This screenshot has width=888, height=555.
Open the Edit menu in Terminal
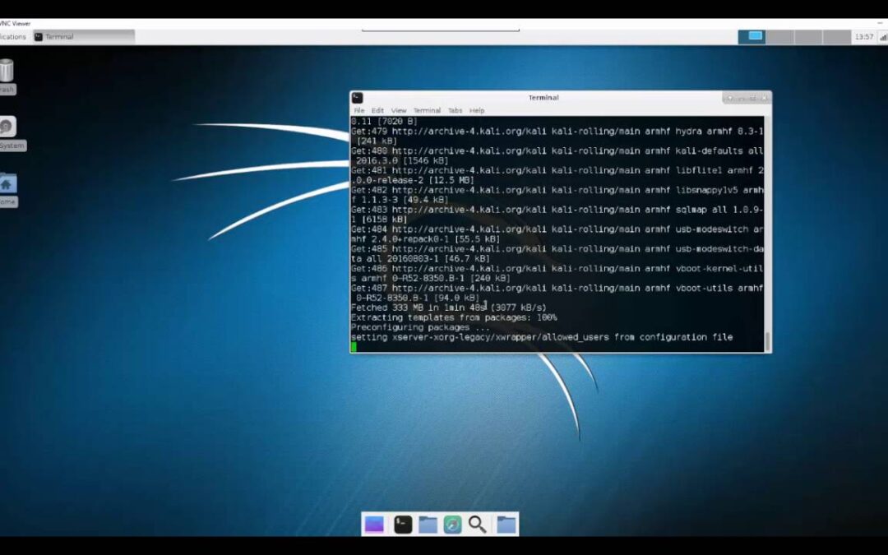click(x=377, y=110)
